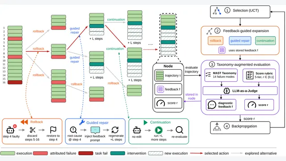Click the green stack icon beside 'trajectory τ'
Image resolution: width=286 pixels, height=161 pixels.
[x=160, y=76]
